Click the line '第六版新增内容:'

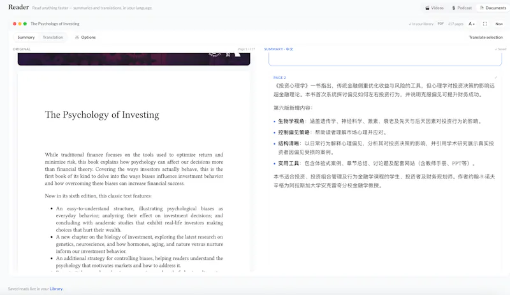pyautogui.click(x=293, y=108)
